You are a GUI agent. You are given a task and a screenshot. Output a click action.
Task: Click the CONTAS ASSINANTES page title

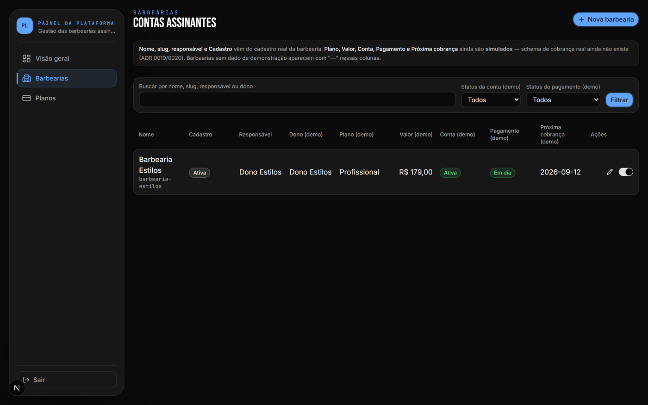pos(174,22)
